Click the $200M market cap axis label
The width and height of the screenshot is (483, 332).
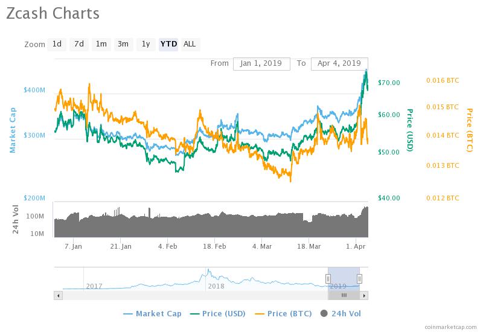tap(34, 198)
